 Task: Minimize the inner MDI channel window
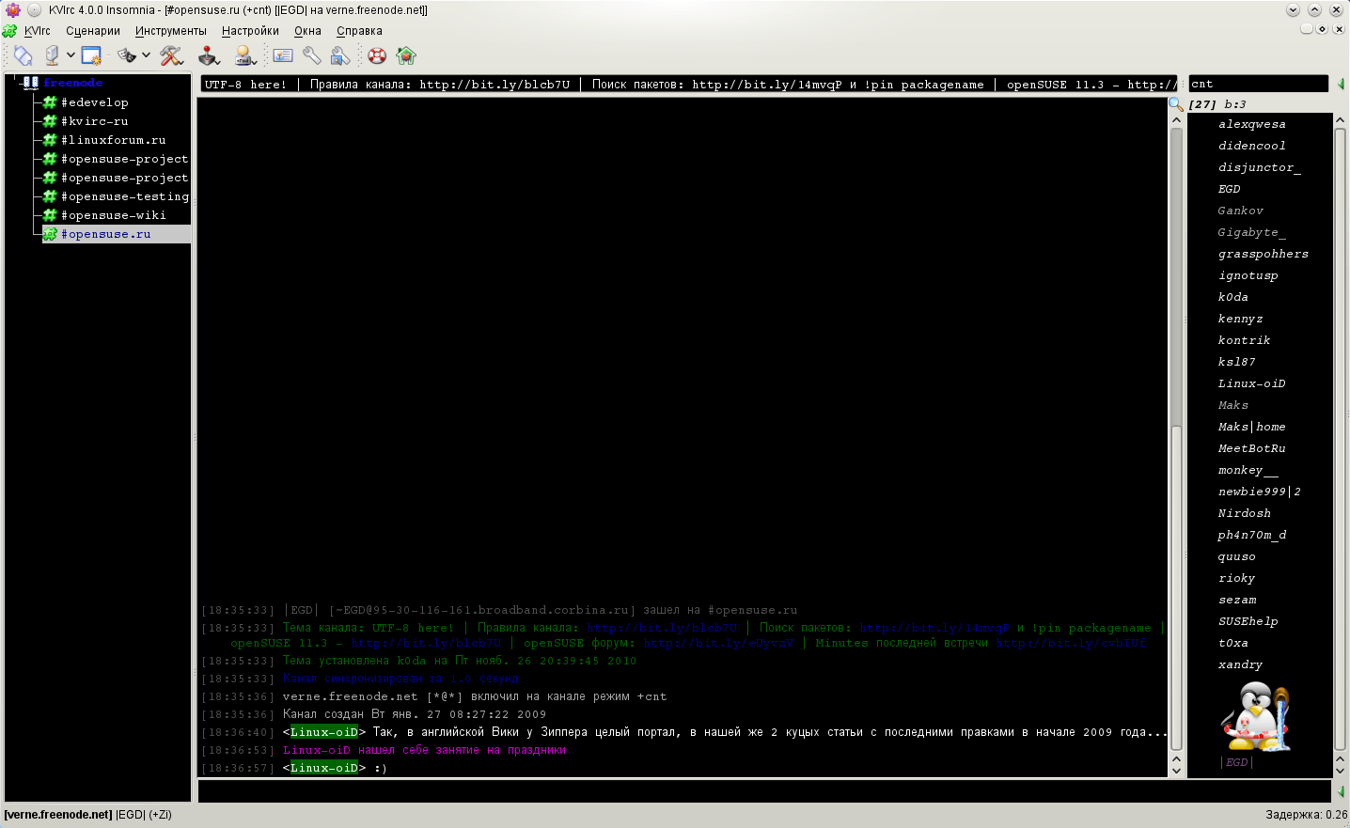(x=1306, y=29)
